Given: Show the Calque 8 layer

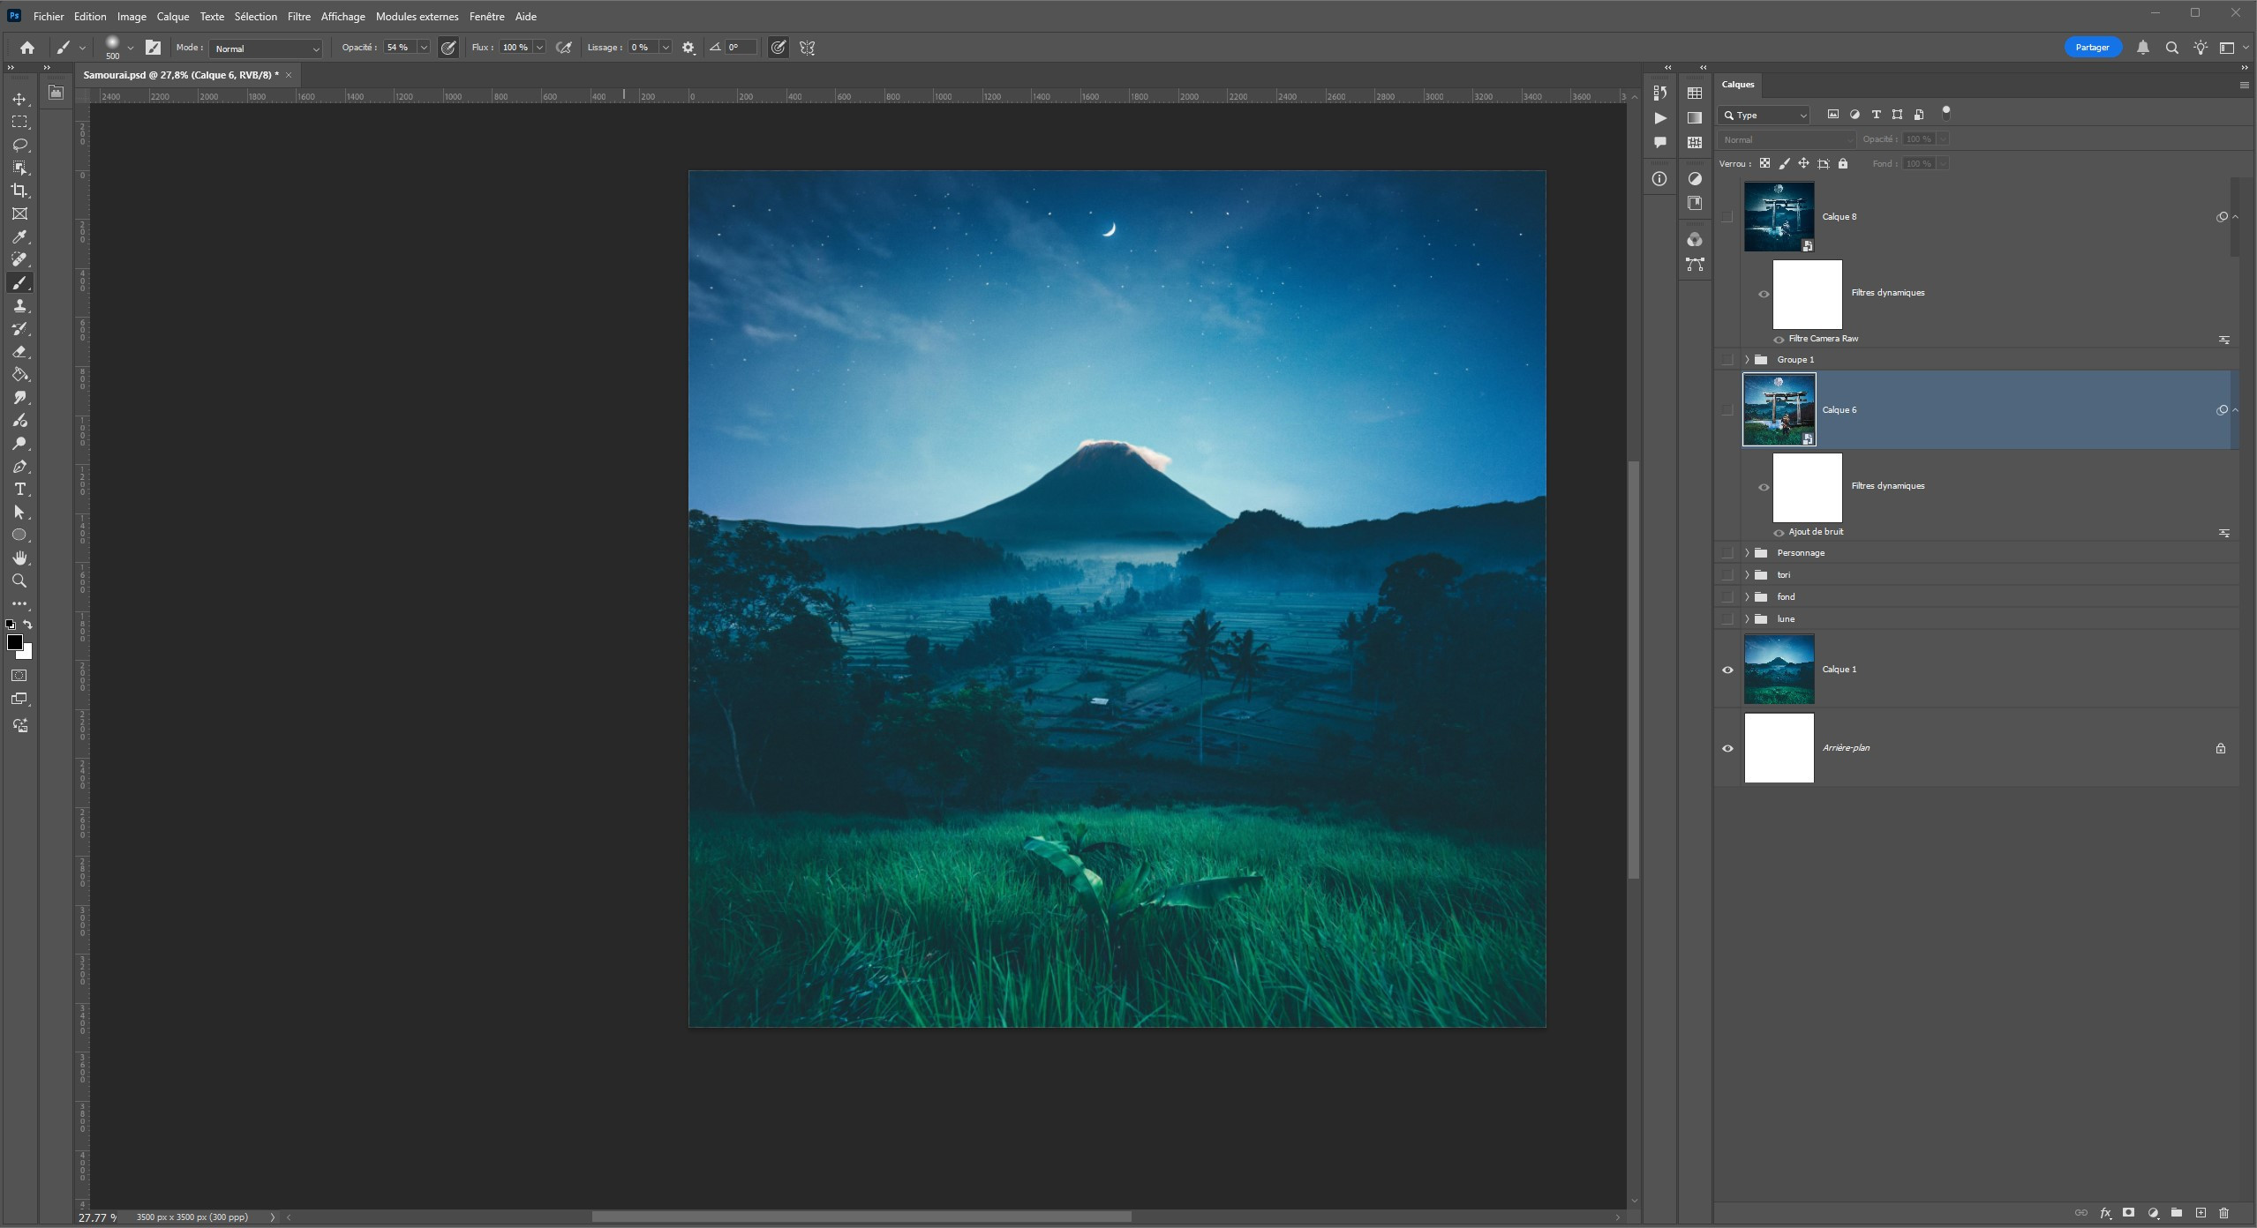Looking at the screenshot, I should coord(1727,217).
